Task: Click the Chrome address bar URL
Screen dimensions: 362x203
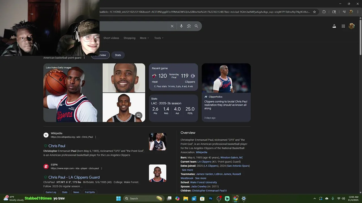Action: point(204,12)
